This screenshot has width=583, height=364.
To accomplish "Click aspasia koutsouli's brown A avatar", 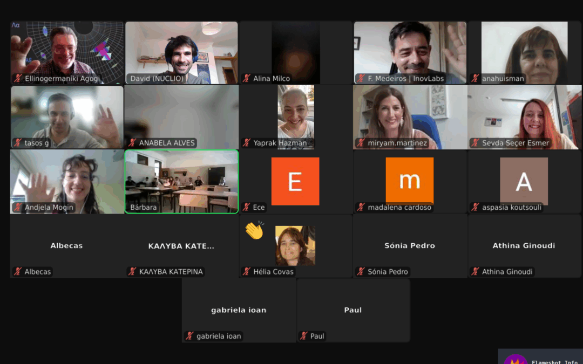I will pyautogui.click(x=524, y=181).
